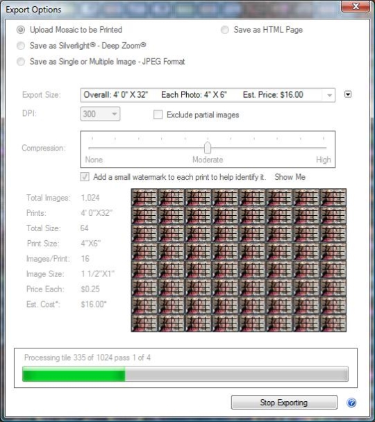
Task: Click the Print Size value 4"X6"
Action: pyautogui.click(x=91, y=244)
